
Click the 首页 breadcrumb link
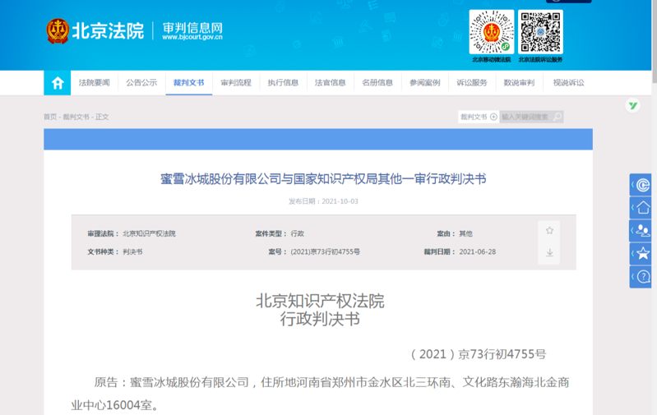click(50, 117)
